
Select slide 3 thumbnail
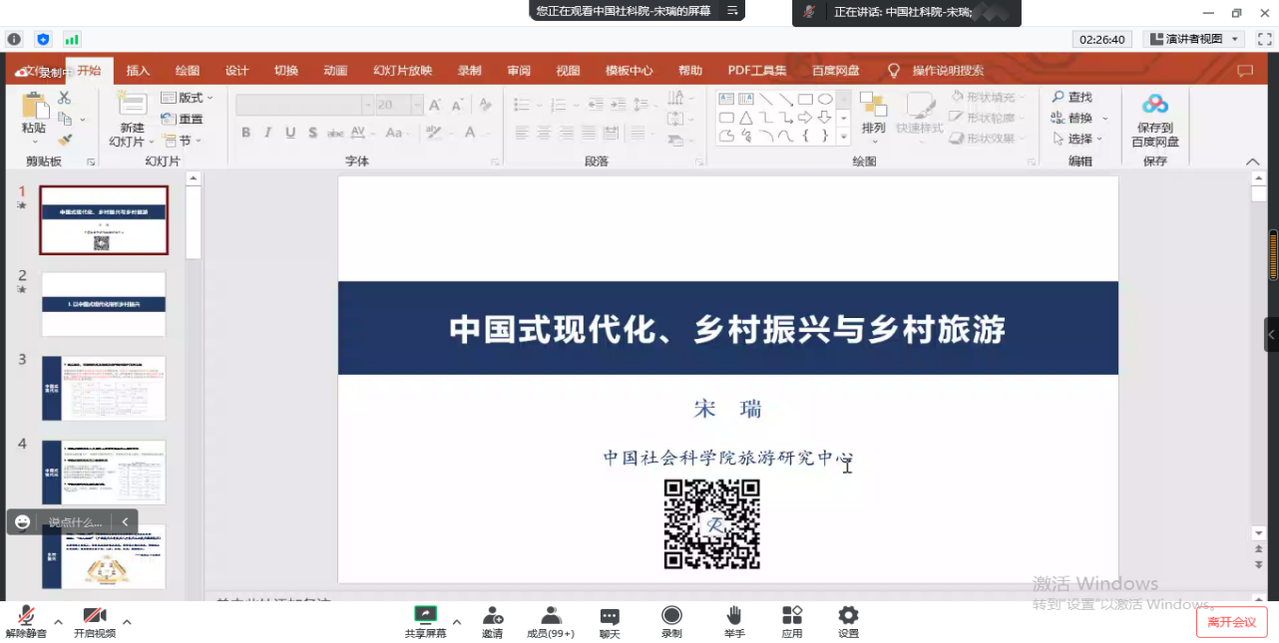click(104, 388)
